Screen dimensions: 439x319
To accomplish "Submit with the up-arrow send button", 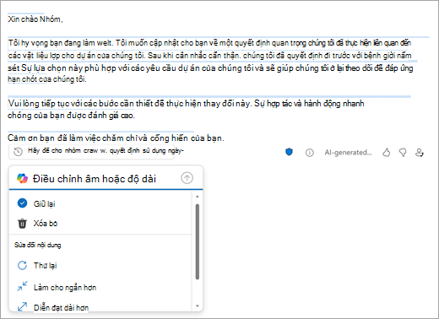I will [187, 178].
